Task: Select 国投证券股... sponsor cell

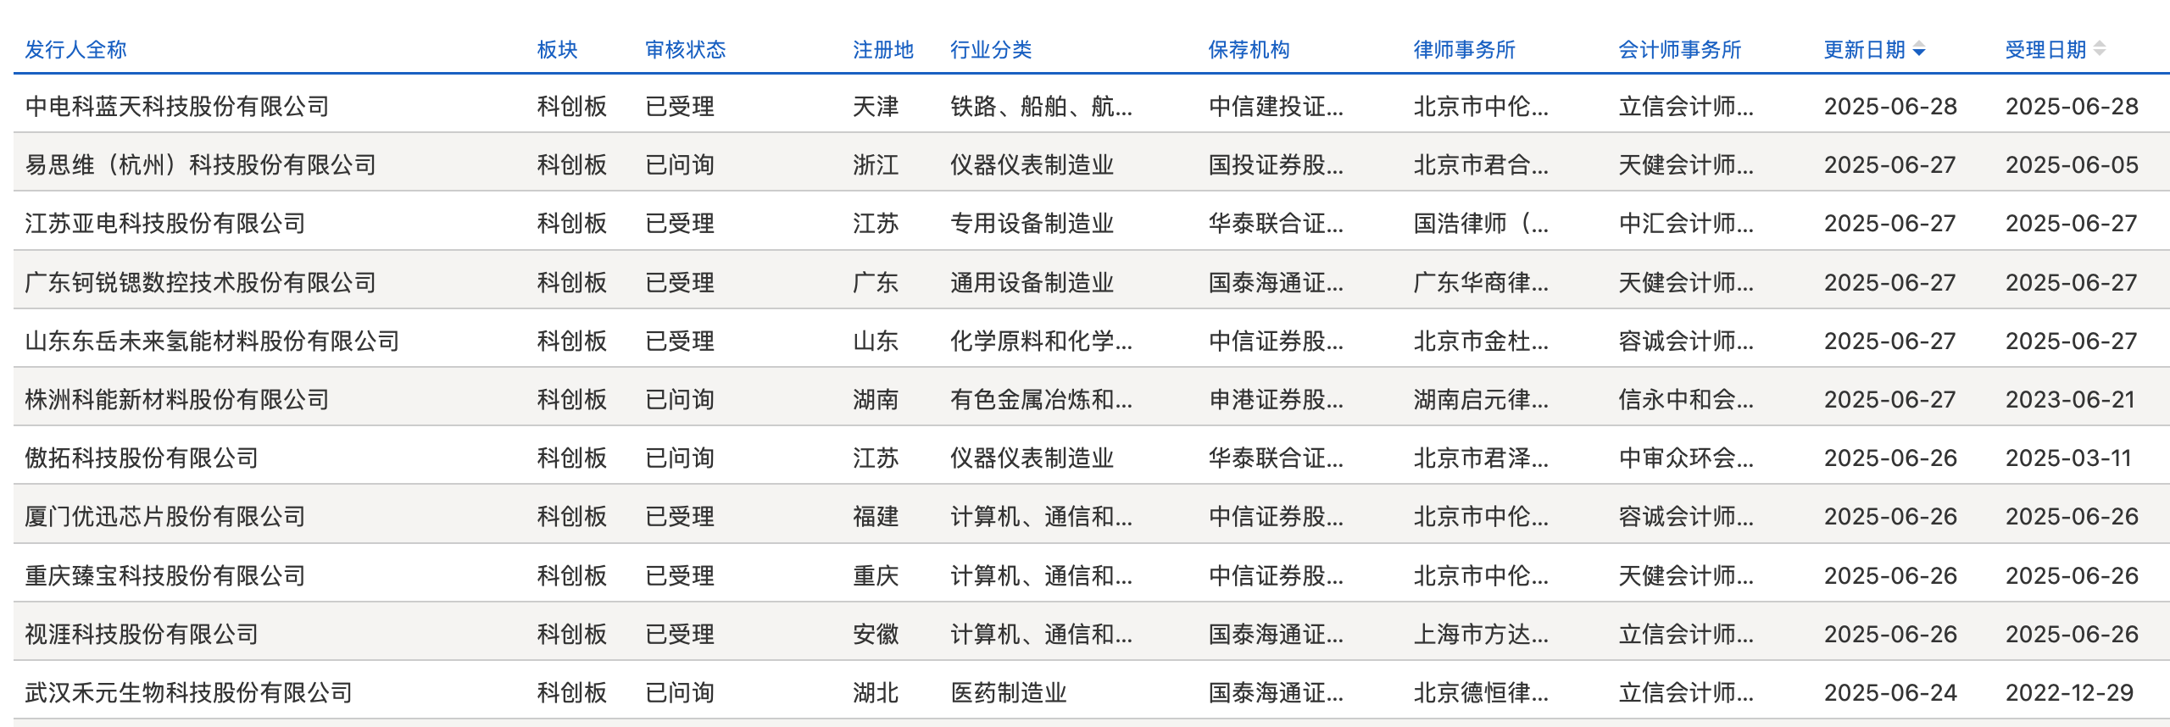Action: click(x=1276, y=165)
